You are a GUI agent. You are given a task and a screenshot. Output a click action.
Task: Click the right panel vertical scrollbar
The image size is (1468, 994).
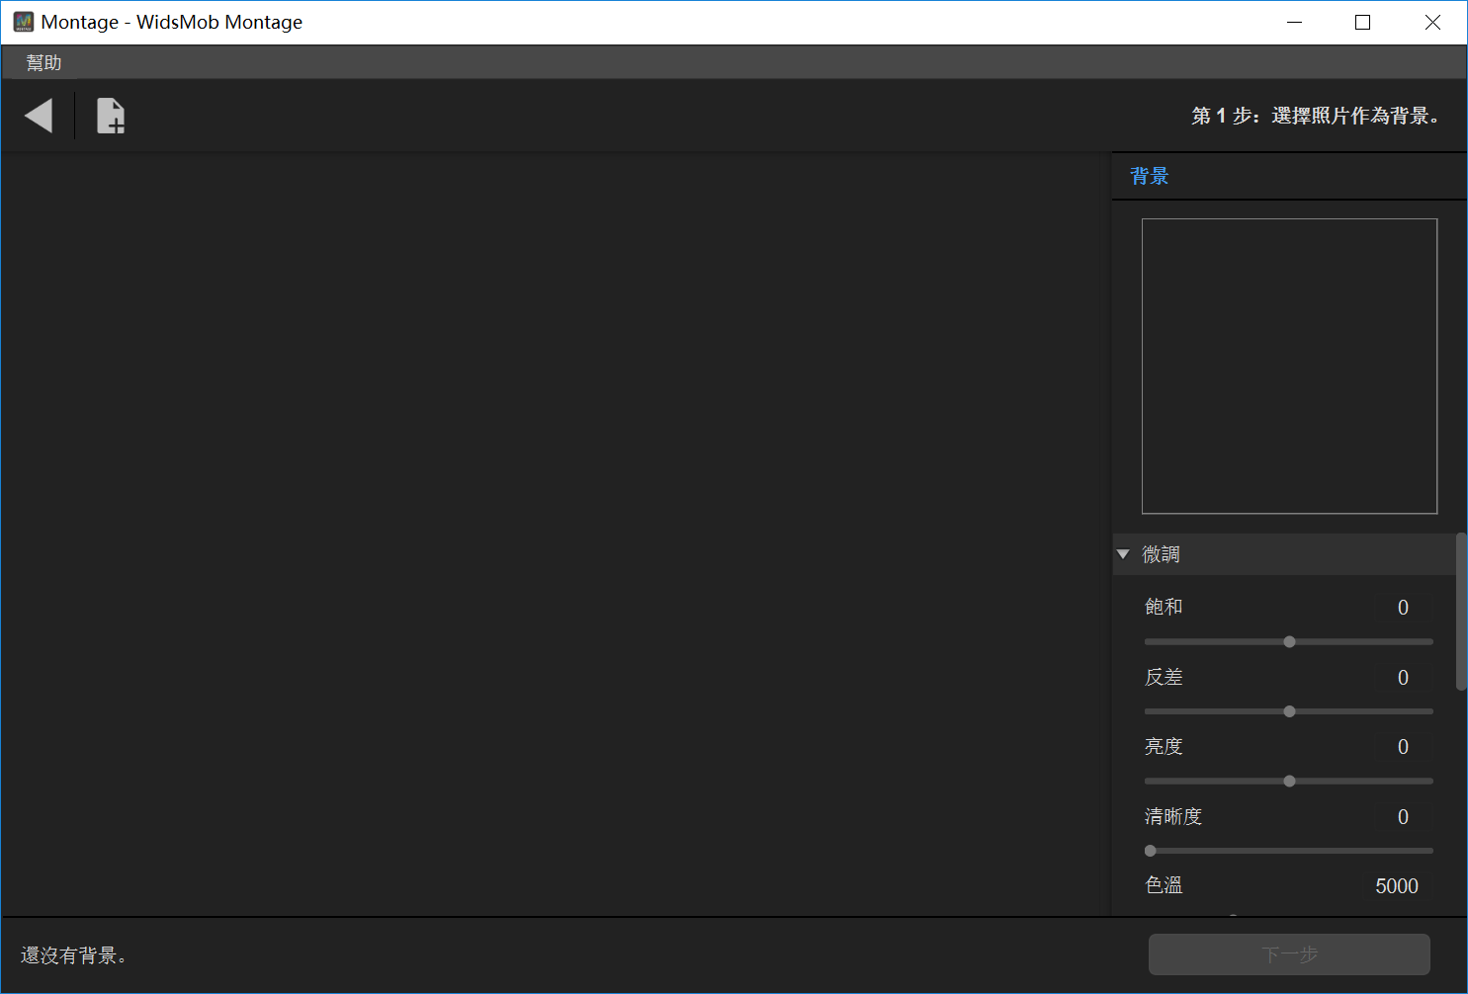1461,612
